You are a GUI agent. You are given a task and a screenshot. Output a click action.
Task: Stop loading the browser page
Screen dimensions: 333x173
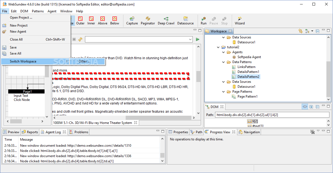pos(74,39)
